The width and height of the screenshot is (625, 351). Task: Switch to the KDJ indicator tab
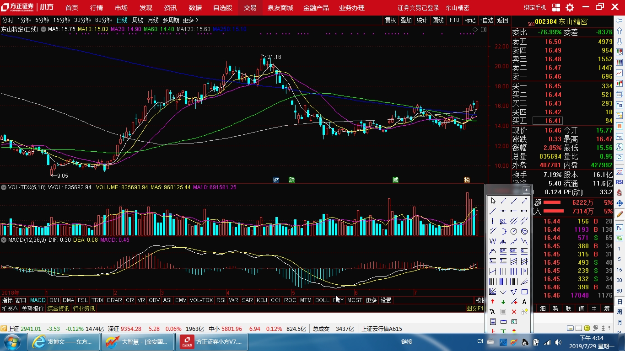[262, 300]
